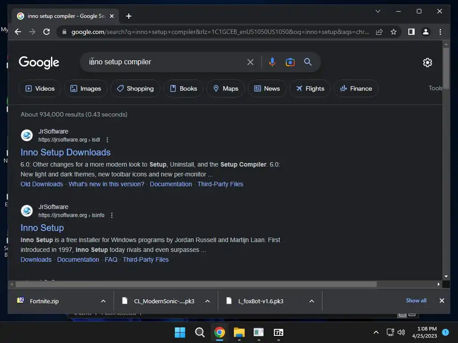Open Documentation sitelink under Inno Setup result

click(x=78, y=259)
